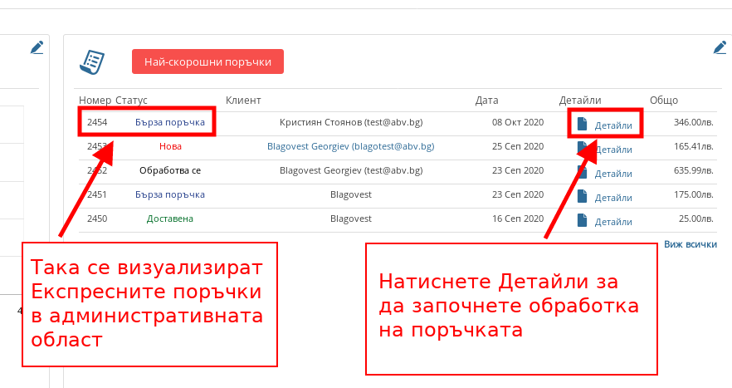Click the document icon for order 2452
The height and width of the screenshot is (388, 732).
click(x=583, y=172)
